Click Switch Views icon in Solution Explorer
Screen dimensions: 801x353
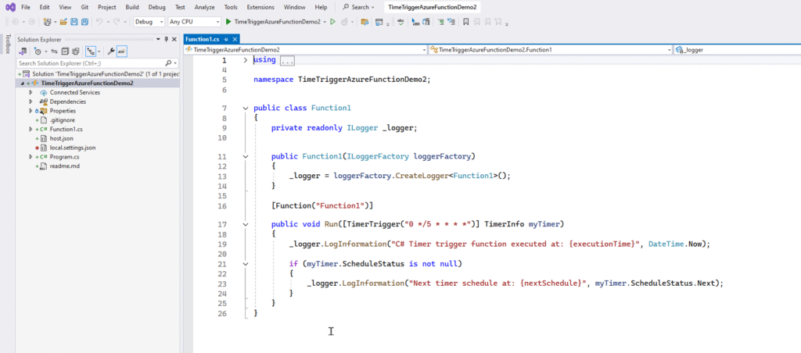pyautogui.click(x=23, y=52)
